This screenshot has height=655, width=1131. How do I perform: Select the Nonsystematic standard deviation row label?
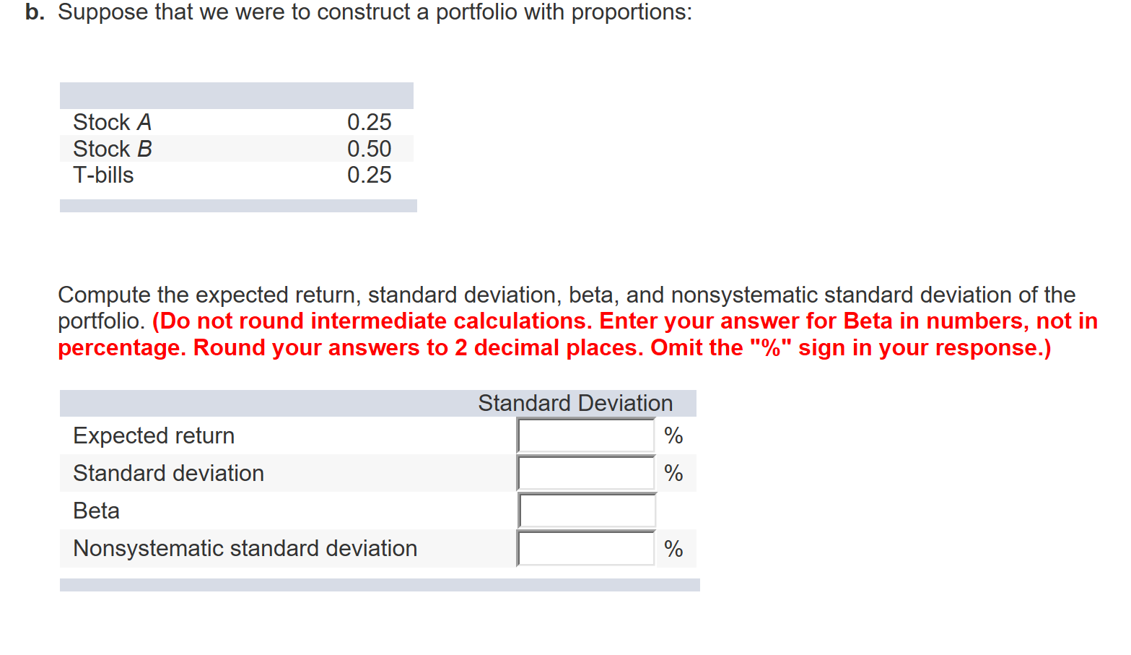[x=245, y=548]
